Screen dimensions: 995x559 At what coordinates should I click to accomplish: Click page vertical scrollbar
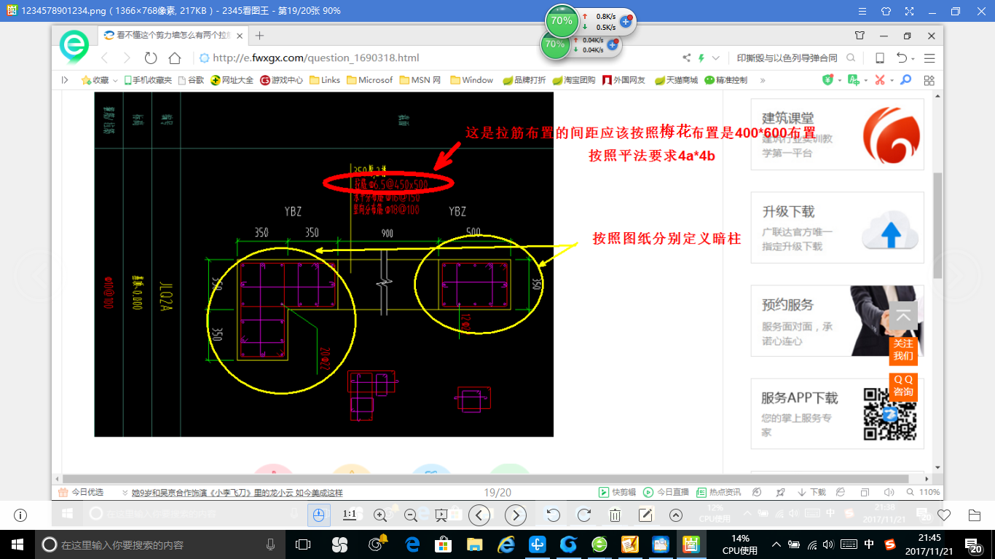(937, 226)
